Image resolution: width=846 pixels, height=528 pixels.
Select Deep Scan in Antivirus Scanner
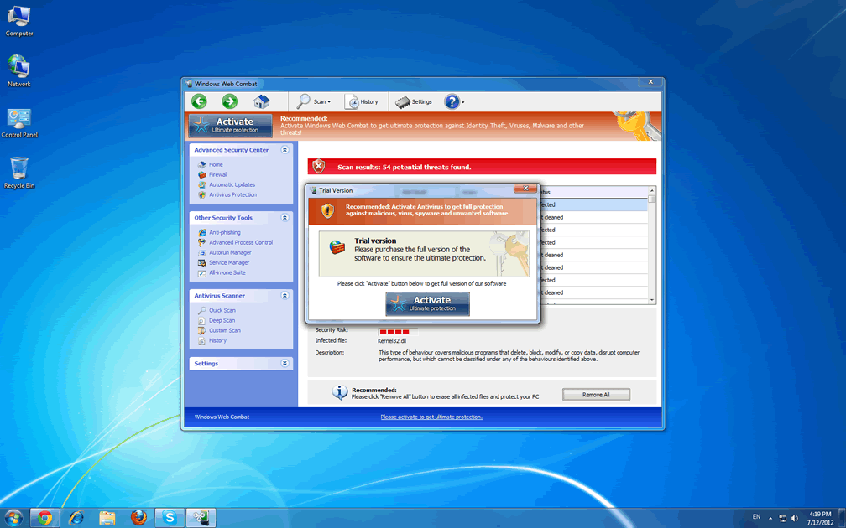(222, 320)
